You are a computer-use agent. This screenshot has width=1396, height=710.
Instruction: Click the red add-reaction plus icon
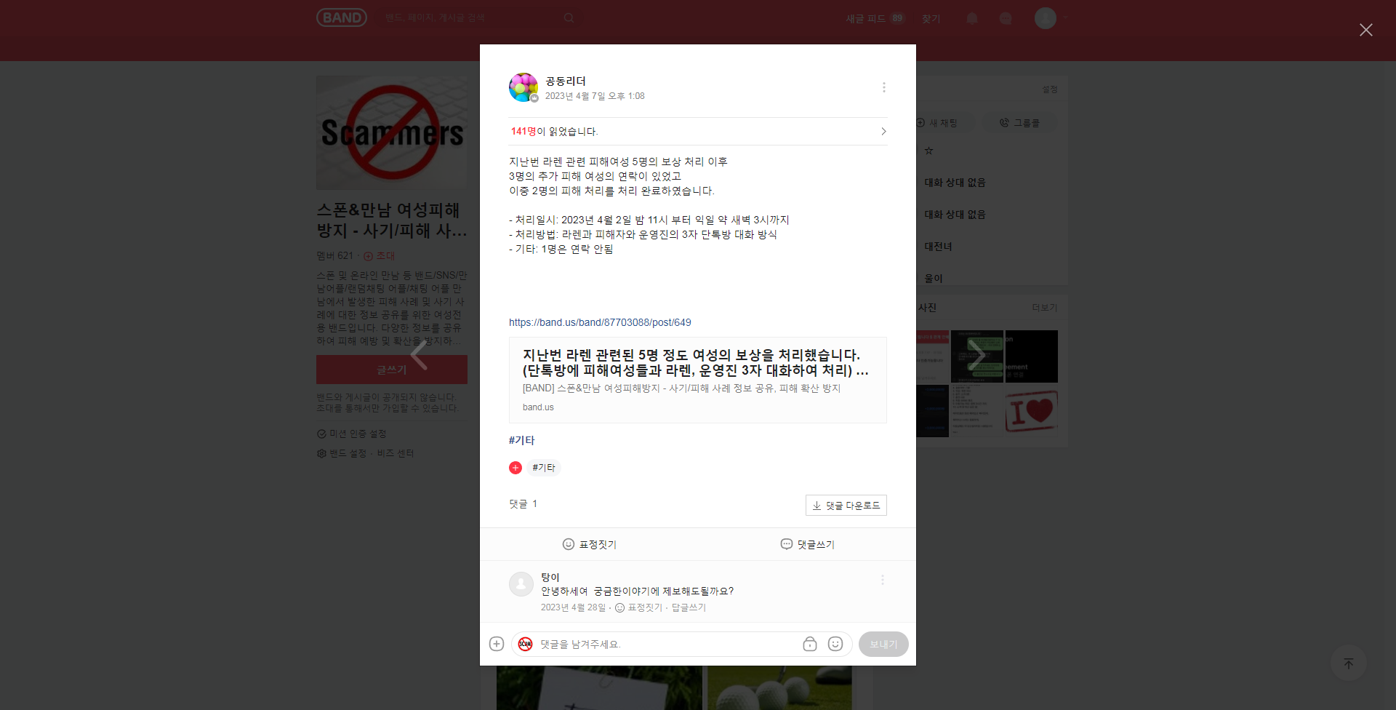click(516, 468)
